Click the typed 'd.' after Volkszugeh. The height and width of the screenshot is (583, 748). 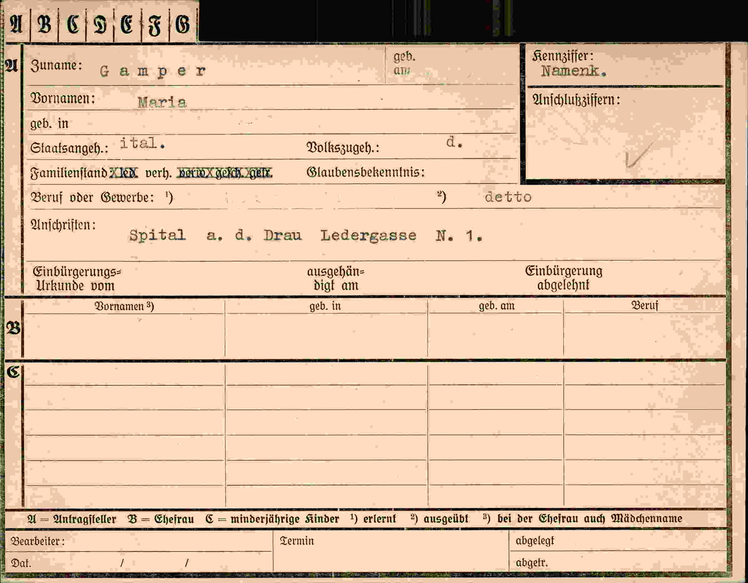coord(454,142)
